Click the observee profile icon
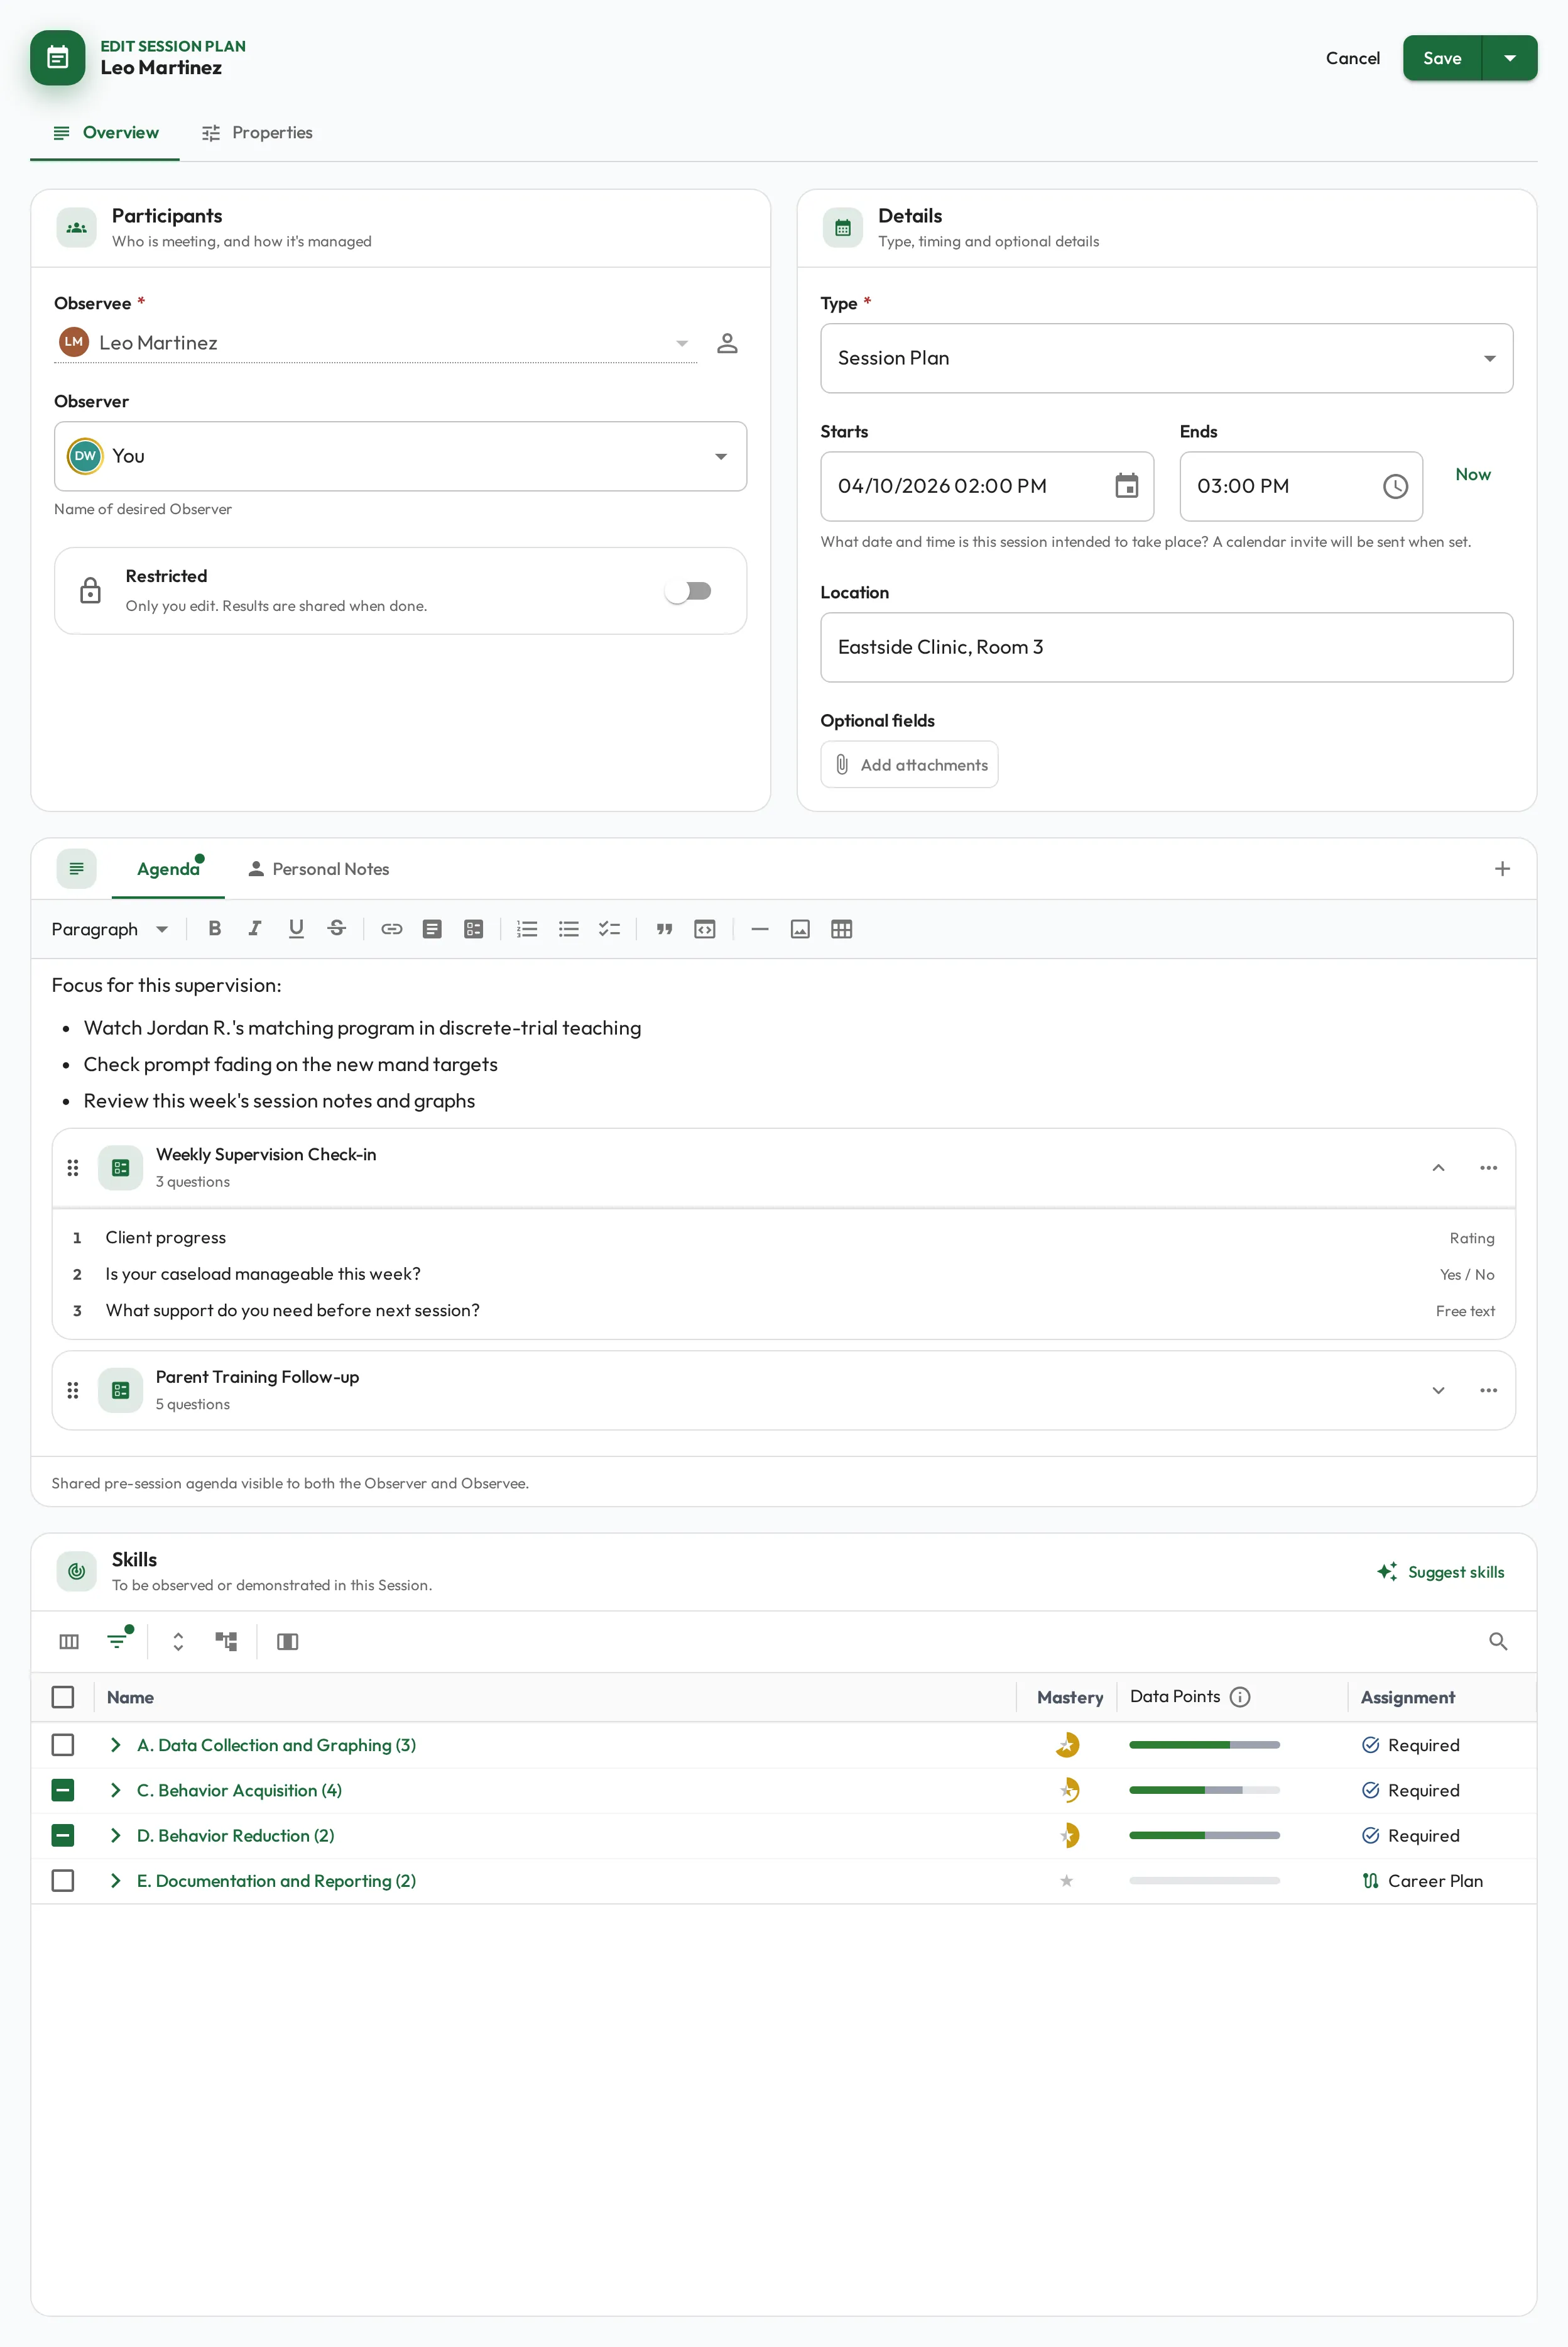This screenshot has height=2347, width=1568. 727,343
